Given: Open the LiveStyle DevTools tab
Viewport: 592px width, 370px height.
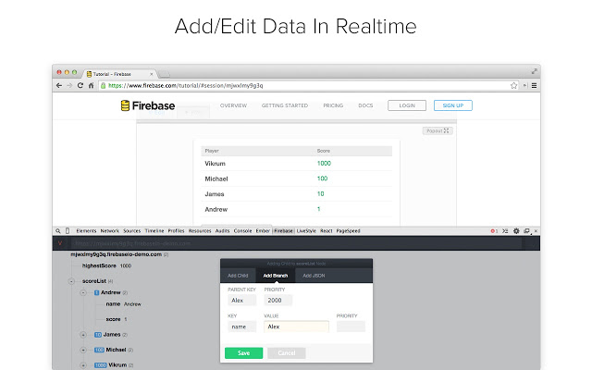Looking at the screenshot, I should [x=306, y=230].
